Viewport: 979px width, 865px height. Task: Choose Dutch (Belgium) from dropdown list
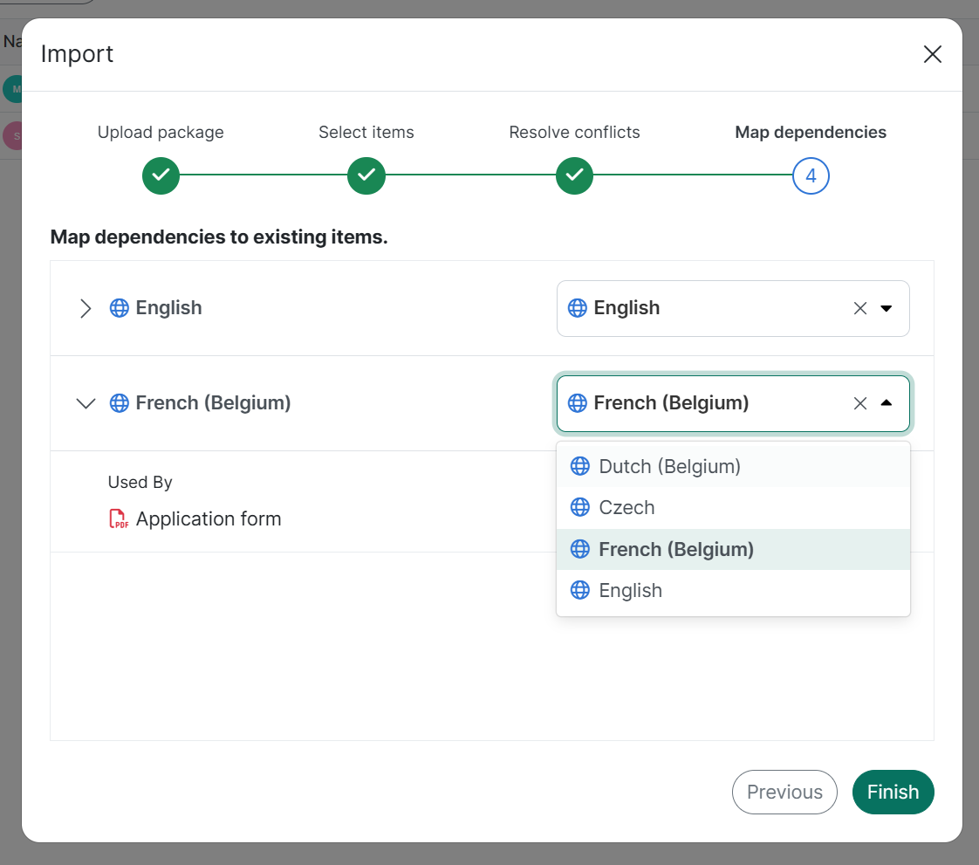click(x=669, y=466)
